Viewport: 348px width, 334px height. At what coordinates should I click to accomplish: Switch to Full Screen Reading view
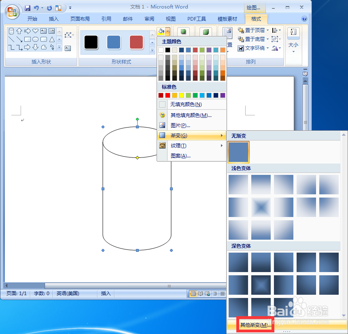pyautogui.click(x=200, y=294)
